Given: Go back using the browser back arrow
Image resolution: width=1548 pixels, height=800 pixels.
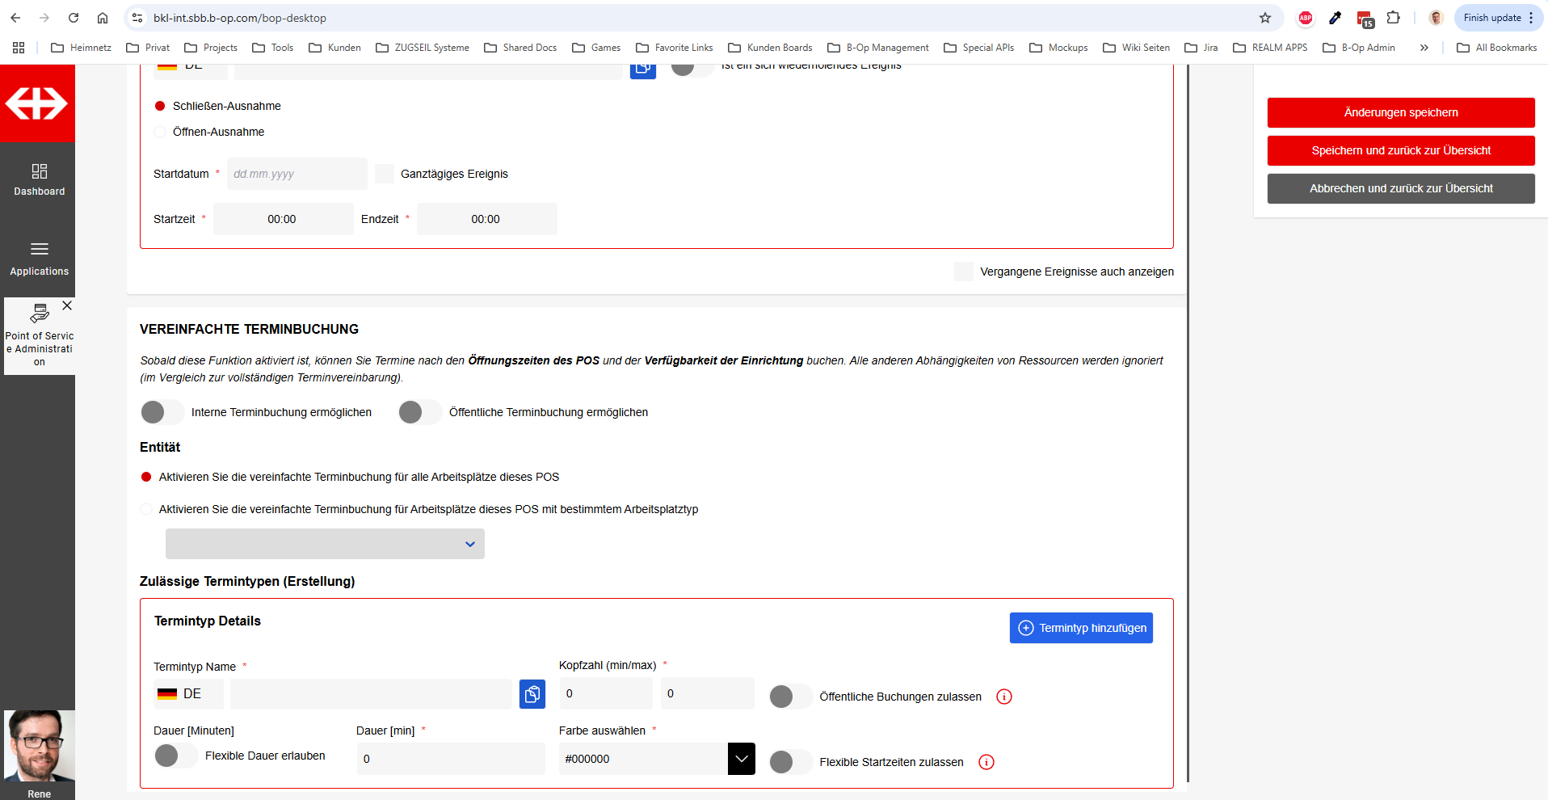Looking at the screenshot, I should [x=16, y=18].
